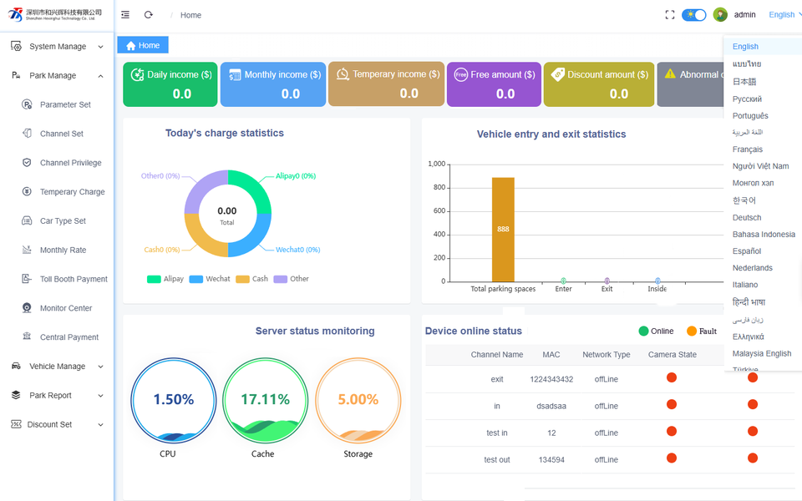Toggle Other legend in charge chart
802x501 pixels.
(x=291, y=279)
